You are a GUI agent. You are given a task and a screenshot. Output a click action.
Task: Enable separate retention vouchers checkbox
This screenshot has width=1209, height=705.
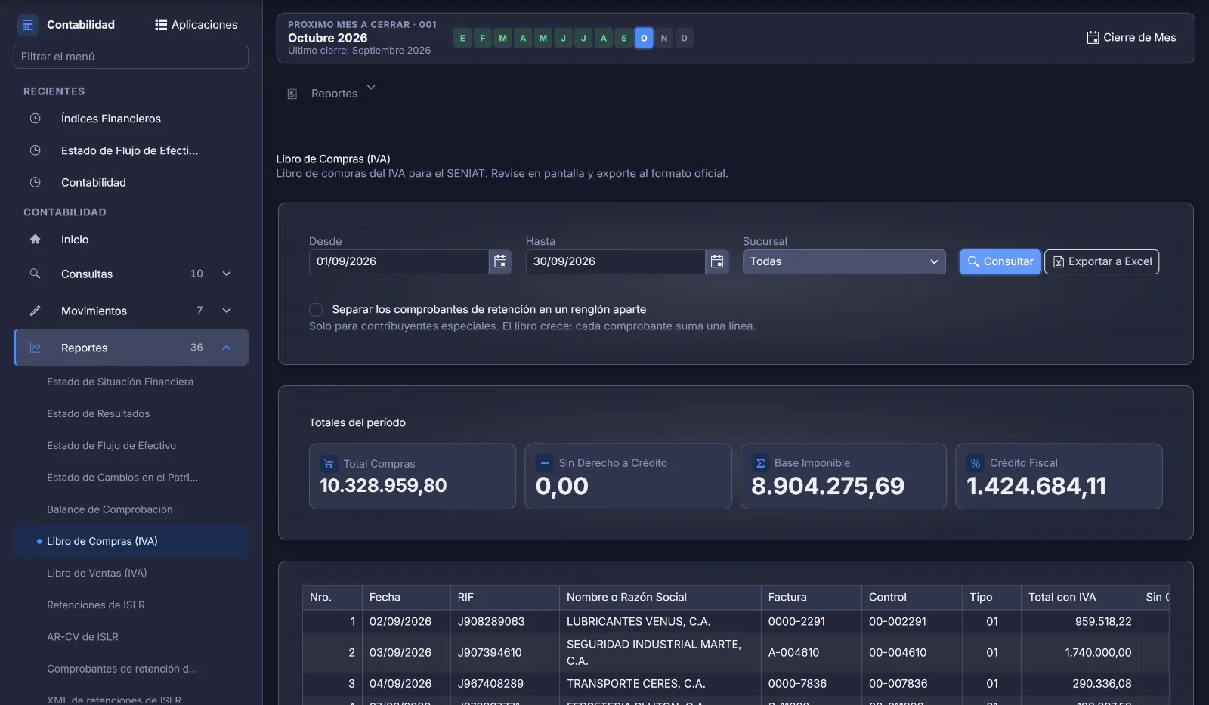click(x=316, y=310)
